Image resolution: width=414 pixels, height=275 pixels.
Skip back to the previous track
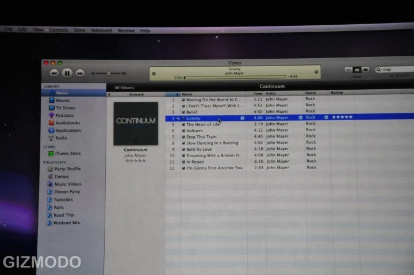[54, 73]
